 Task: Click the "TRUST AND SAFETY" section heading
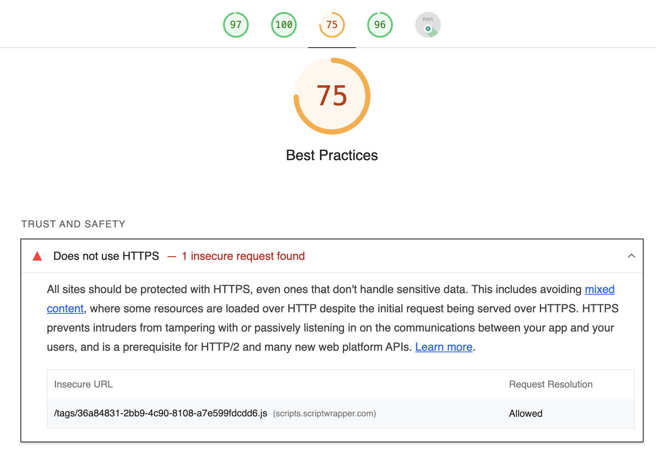pyautogui.click(x=73, y=224)
